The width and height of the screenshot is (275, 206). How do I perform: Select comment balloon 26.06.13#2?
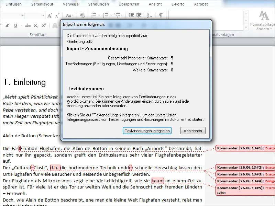pos(245,168)
